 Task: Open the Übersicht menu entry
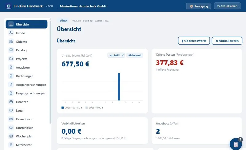point(26,24)
